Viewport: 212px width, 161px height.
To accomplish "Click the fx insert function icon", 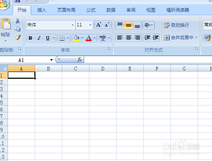I will (80, 60).
